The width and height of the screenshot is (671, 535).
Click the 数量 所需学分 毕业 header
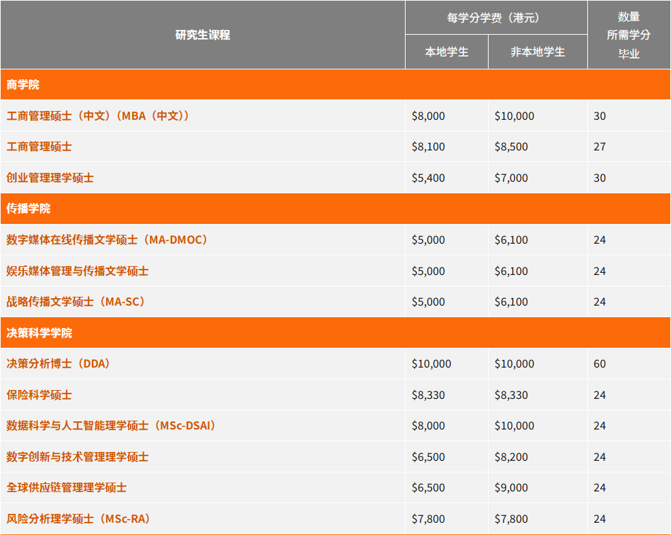pos(629,35)
